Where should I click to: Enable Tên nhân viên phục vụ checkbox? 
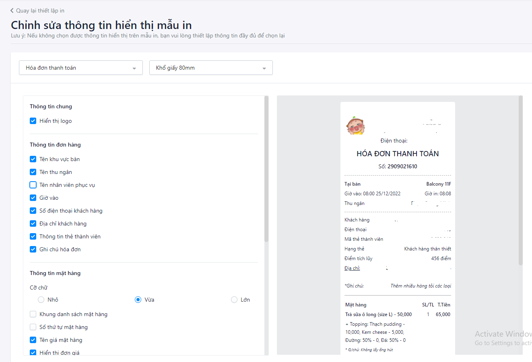33,185
